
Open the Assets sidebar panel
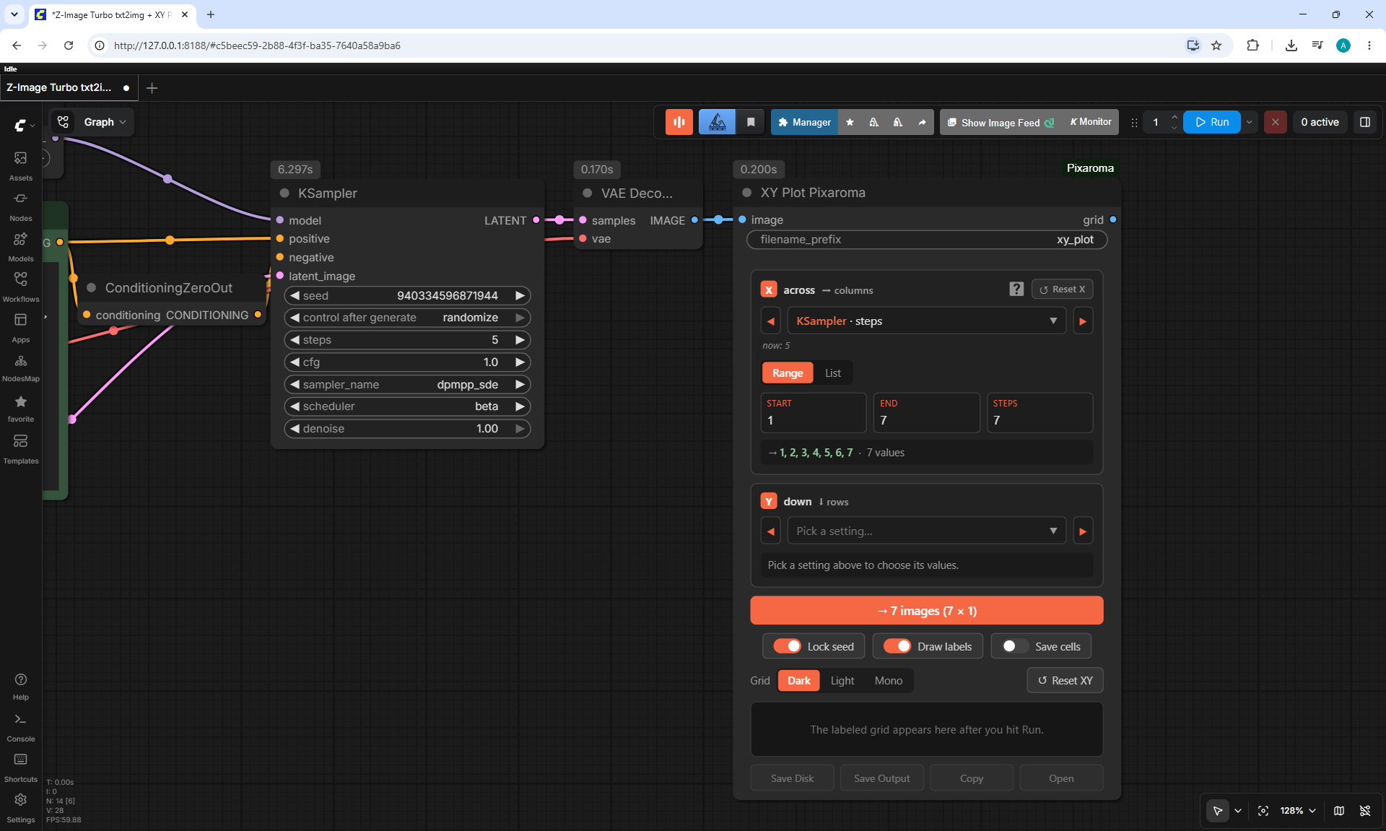click(20, 165)
